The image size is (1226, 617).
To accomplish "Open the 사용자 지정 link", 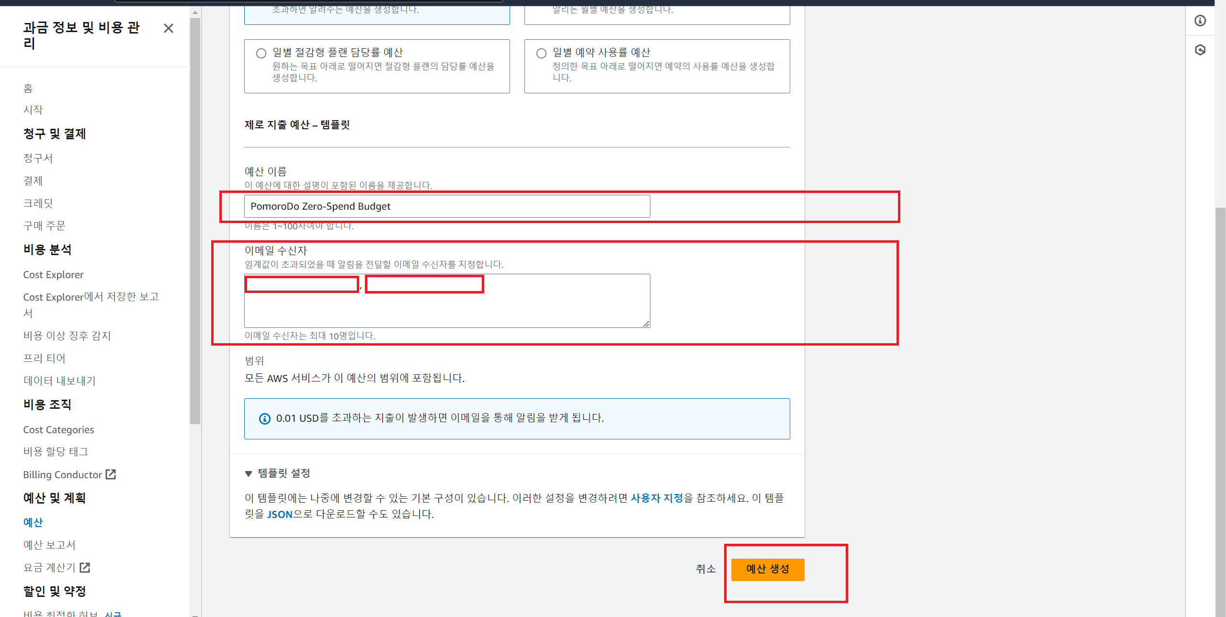I will tap(657, 498).
